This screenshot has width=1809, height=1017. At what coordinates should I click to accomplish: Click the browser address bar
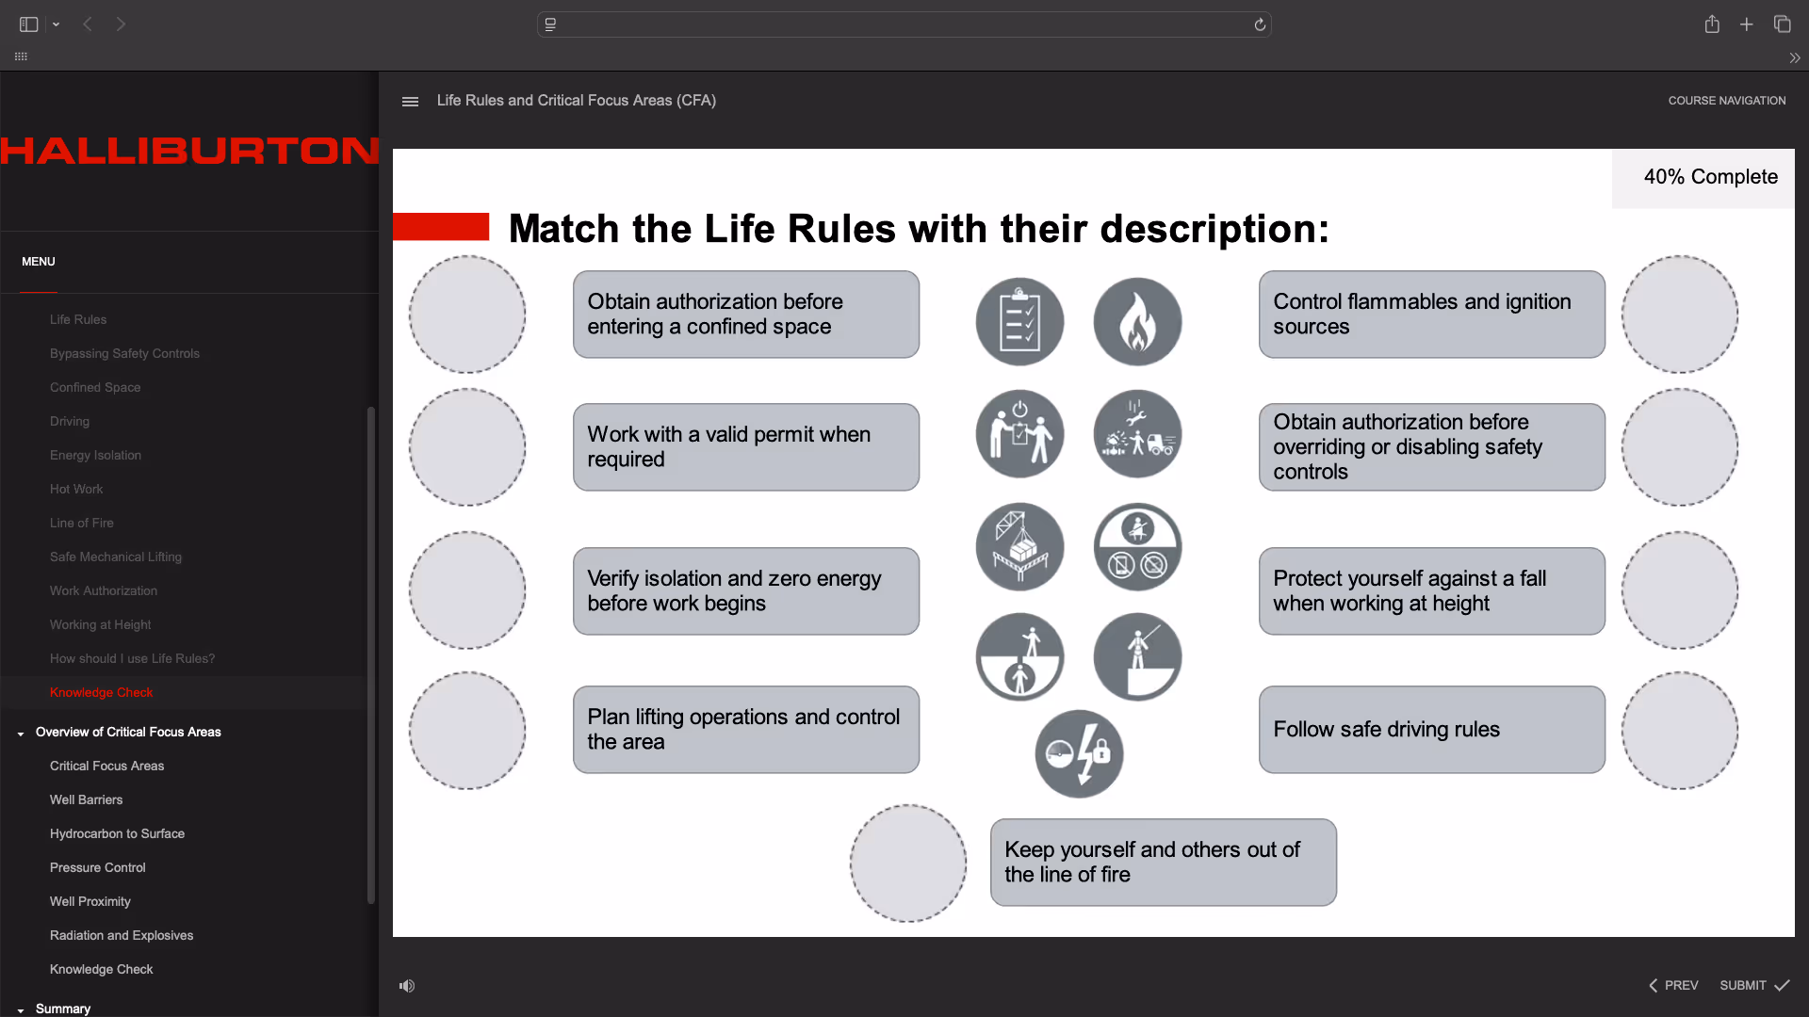point(904,24)
